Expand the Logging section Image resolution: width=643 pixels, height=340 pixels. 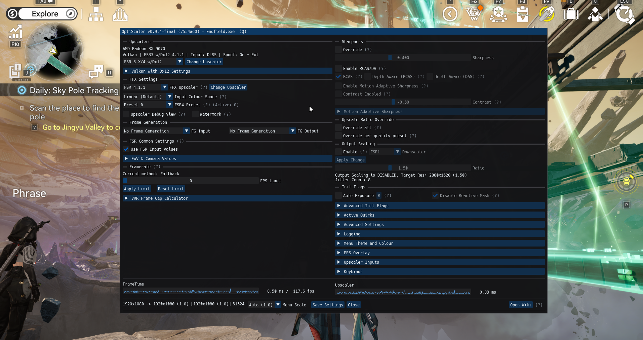coord(440,234)
